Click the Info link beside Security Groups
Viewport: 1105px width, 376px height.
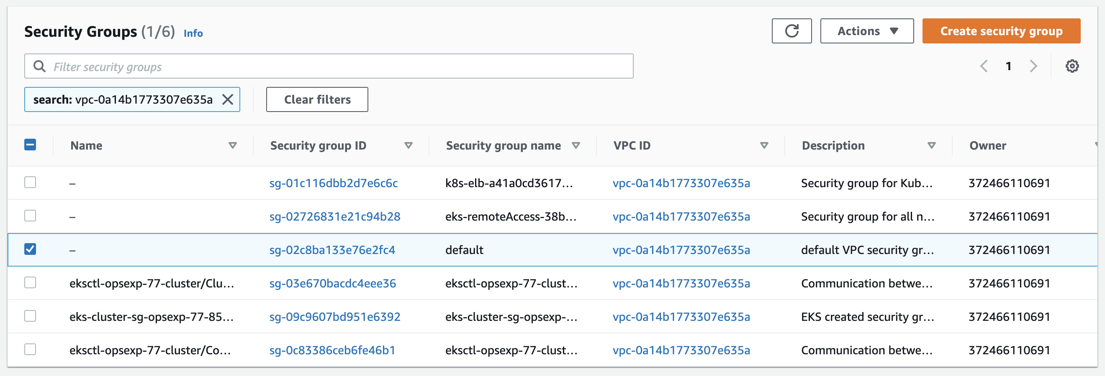(193, 33)
